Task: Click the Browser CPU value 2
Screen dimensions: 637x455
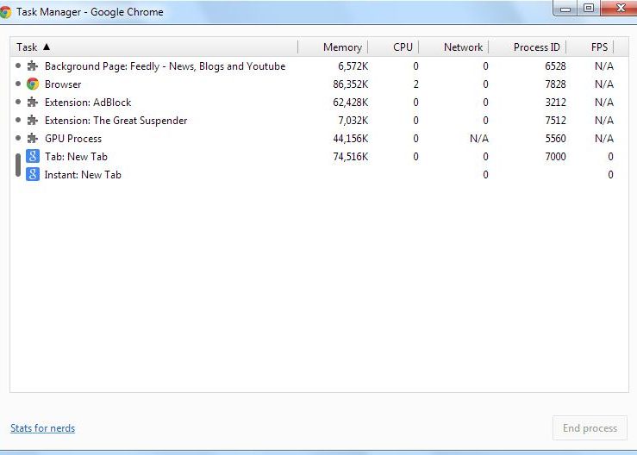Action: [x=415, y=84]
